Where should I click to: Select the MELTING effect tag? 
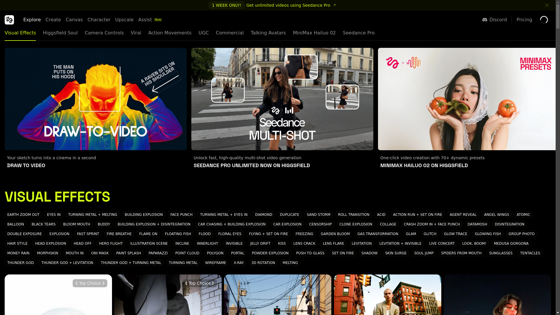click(290, 263)
